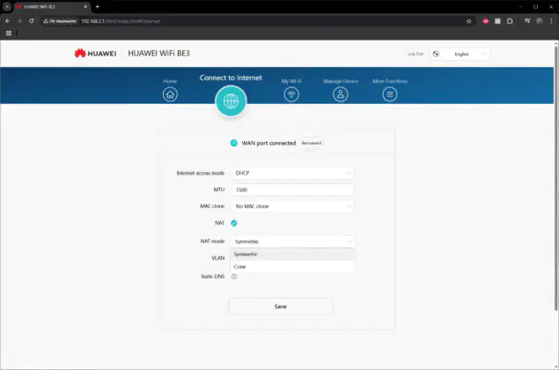Click the VLAN label

tap(217, 258)
